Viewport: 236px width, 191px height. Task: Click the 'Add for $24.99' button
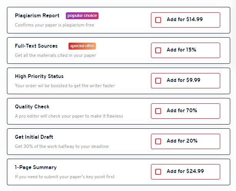coord(186,172)
